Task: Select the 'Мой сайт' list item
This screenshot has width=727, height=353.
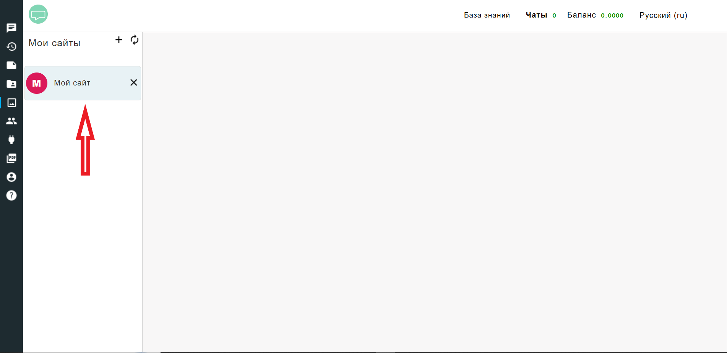Action: pos(83,83)
